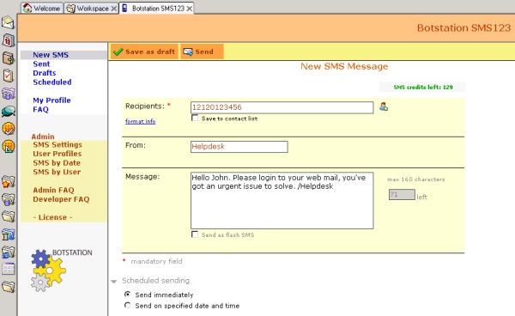Open User Profiles in Admin section
Viewport: 515px width, 316px height.
(x=58, y=154)
